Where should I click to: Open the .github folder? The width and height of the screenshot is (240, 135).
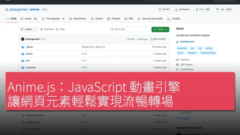(29, 47)
